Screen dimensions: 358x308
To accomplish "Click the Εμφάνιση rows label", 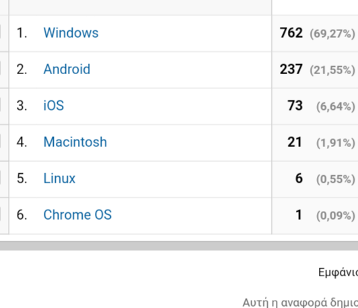I will pos(338,272).
